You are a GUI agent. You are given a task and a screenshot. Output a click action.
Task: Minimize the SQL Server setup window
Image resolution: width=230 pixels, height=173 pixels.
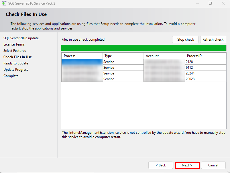197,3
